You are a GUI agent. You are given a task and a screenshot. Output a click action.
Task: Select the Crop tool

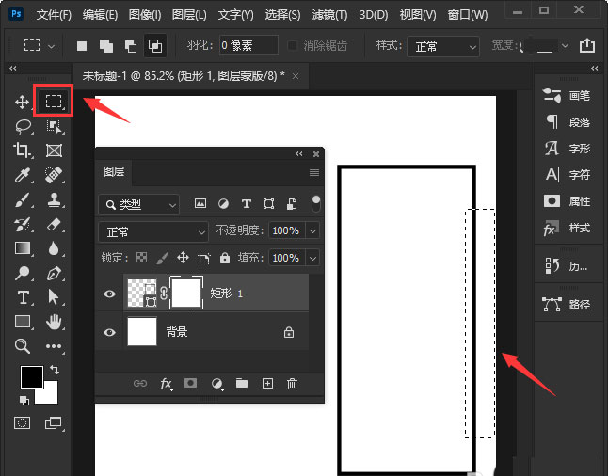coord(22,151)
